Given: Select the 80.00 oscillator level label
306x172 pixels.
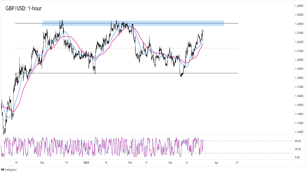Looking at the screenshot, I should coord(297,141).
